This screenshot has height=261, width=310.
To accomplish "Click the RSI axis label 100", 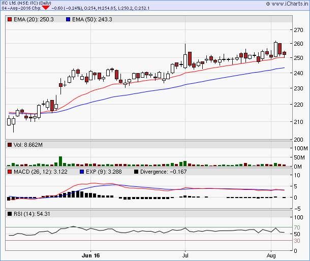I will click(298, 217).
